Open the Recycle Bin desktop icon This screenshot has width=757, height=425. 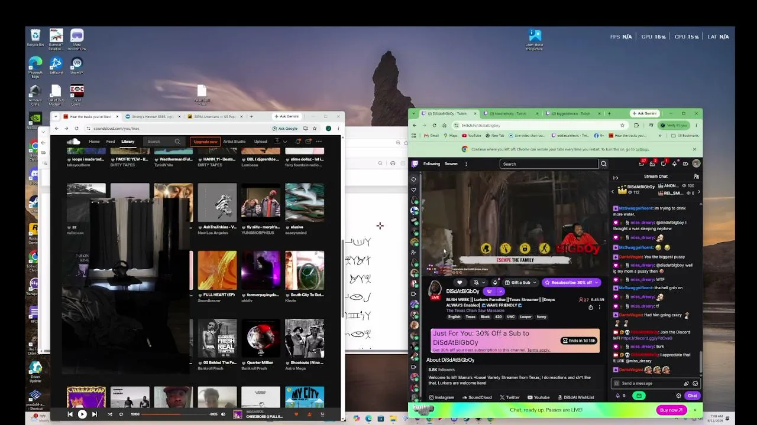coord(35,38)
